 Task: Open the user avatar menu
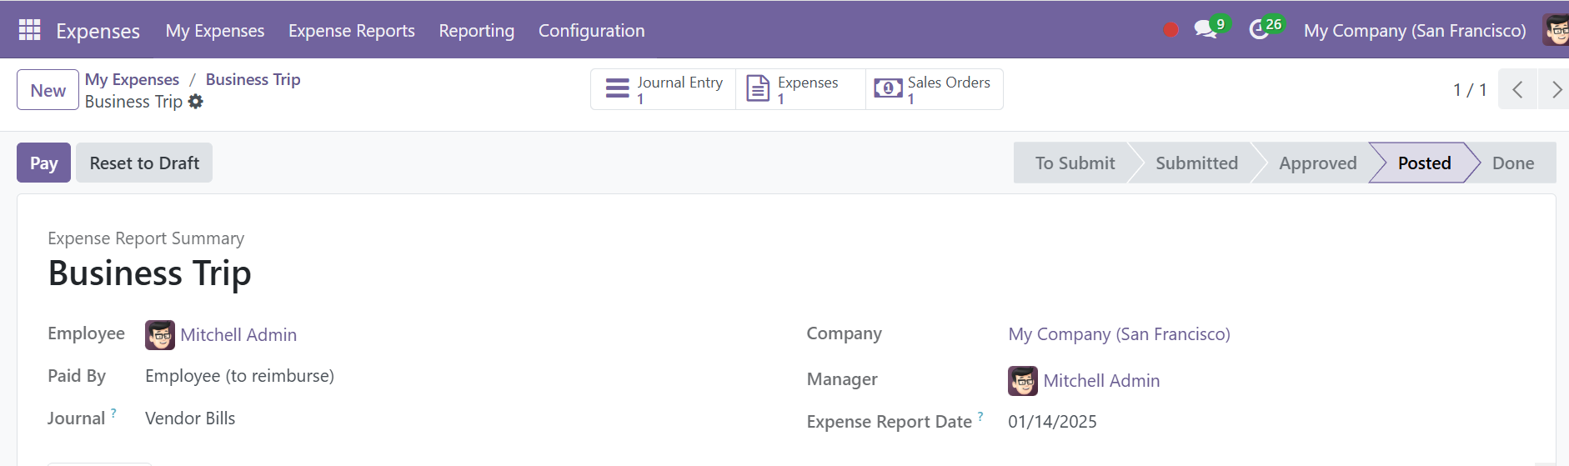tap(1556, 30)
